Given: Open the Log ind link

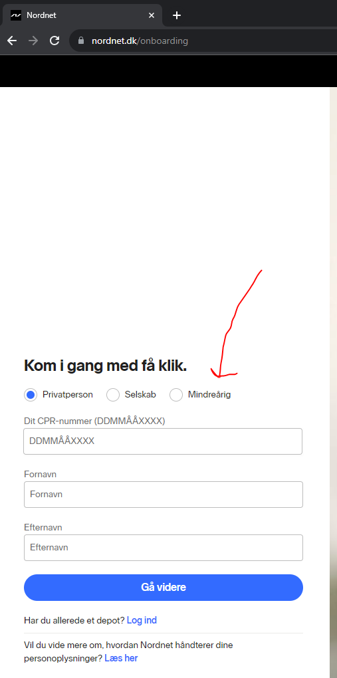Looking at the screenshot, I should pos(142,620).
